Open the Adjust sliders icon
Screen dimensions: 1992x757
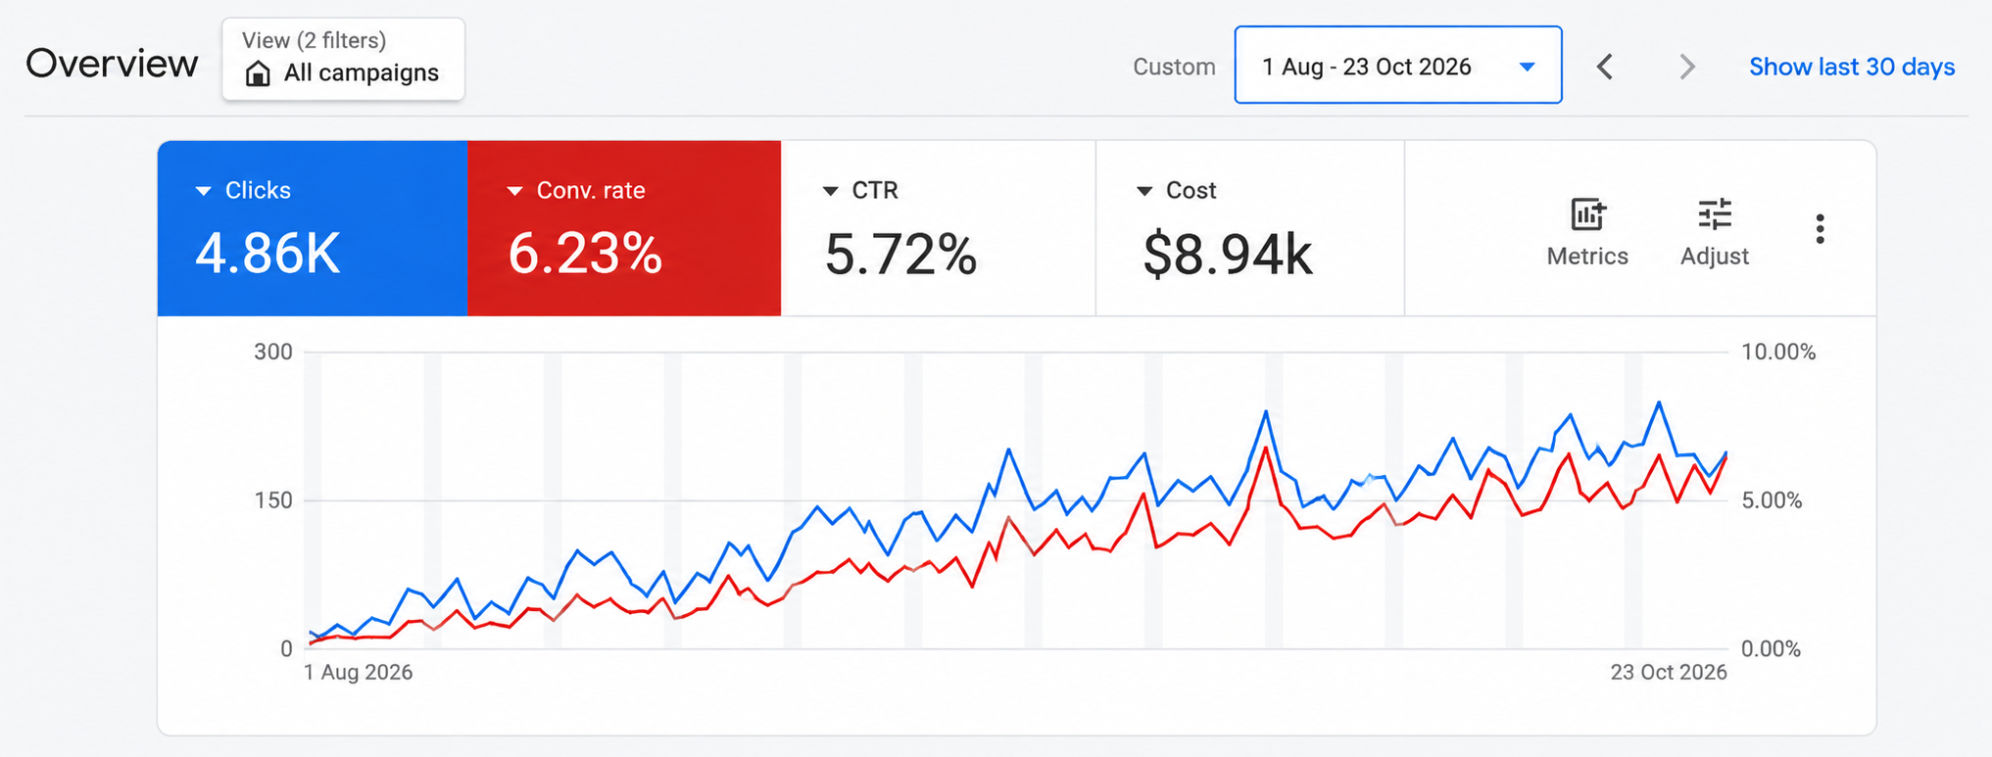pyautogui.click(x=1714, y=213)
